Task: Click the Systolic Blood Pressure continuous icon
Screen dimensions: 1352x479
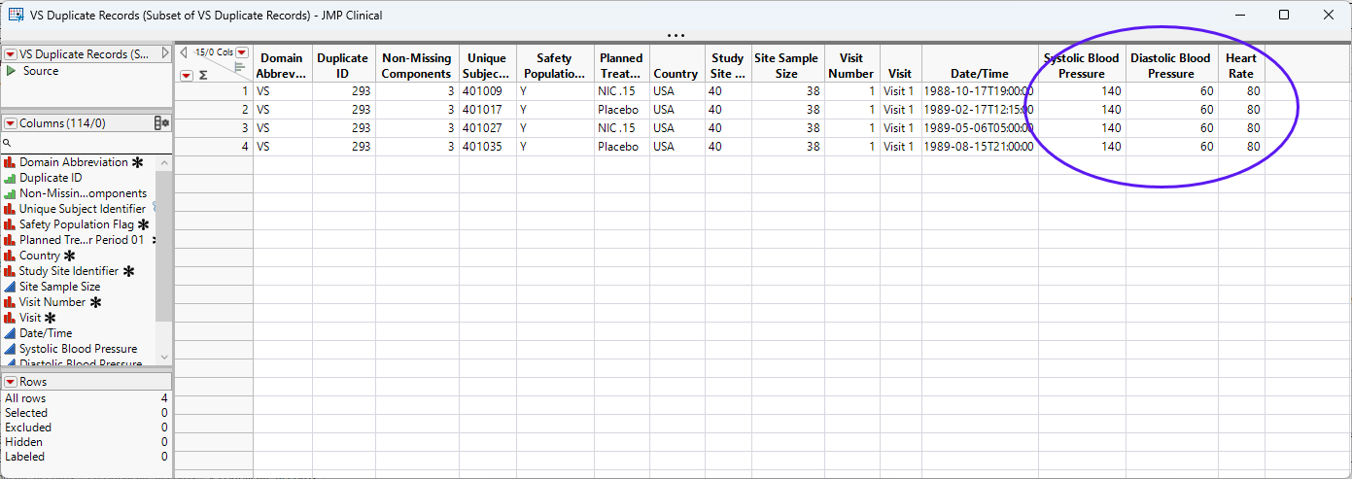Action: tap(11, 349)
